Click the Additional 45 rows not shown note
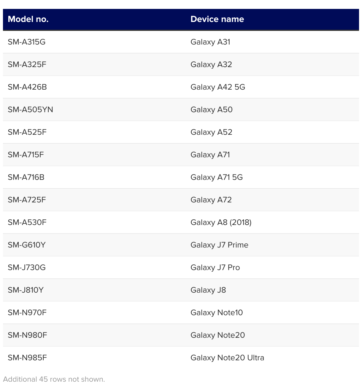 (x=54, y=379)
